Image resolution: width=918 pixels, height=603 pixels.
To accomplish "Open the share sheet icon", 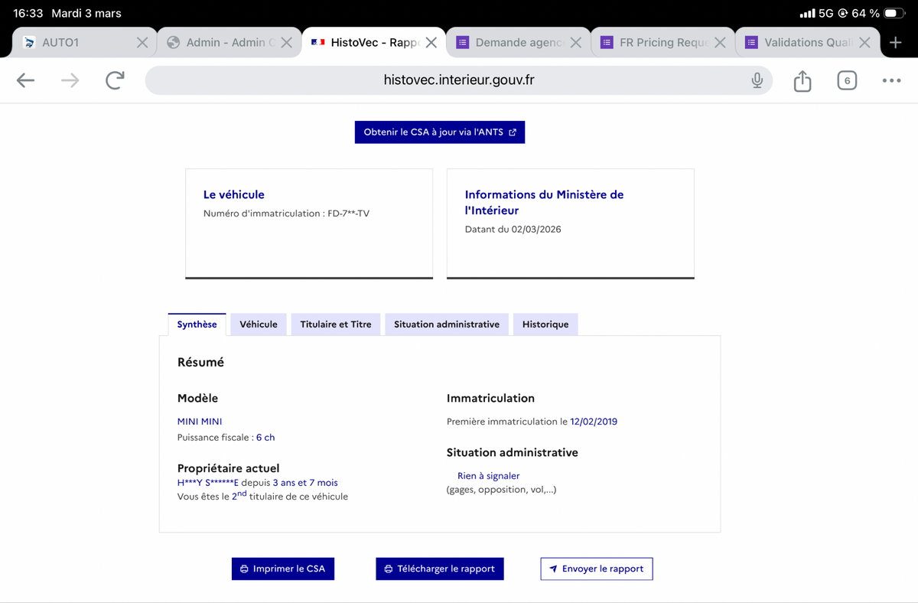I will coord(802,80).
